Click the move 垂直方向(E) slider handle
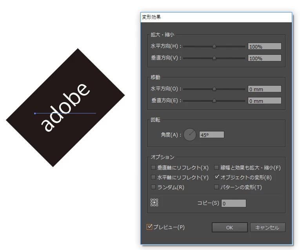This screenshot has width=300, height=250. point(214,101)
